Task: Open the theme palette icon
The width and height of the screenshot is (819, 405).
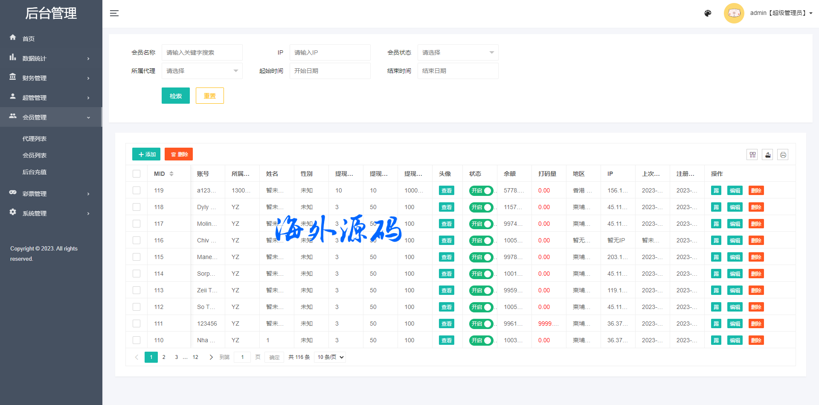Action: tap(708, 13)
